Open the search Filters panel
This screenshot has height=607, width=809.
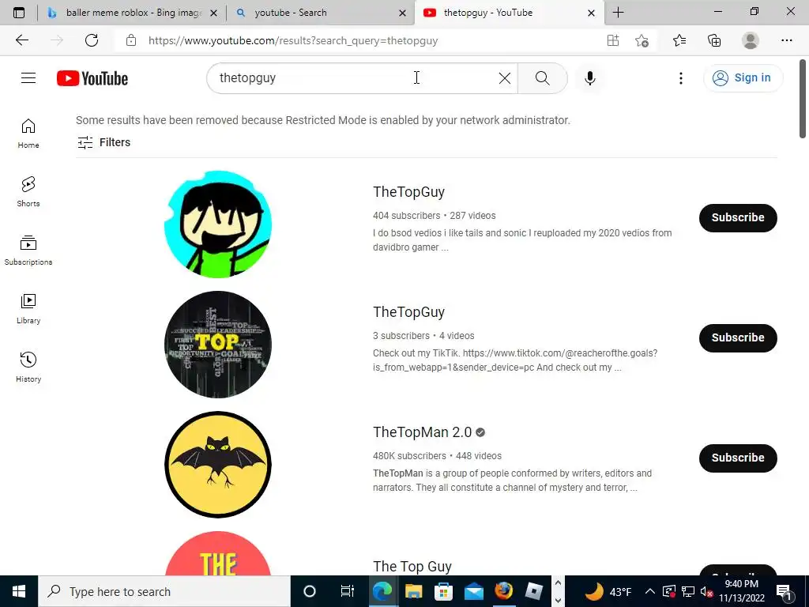tap(103, 142)
